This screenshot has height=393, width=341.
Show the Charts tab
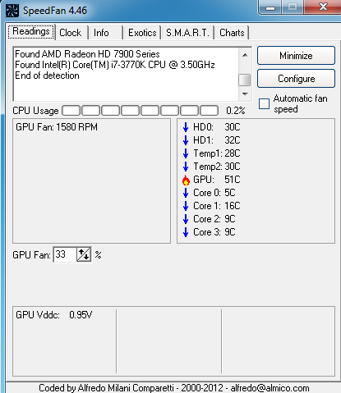pyautogui.click(x=232, y=33)
